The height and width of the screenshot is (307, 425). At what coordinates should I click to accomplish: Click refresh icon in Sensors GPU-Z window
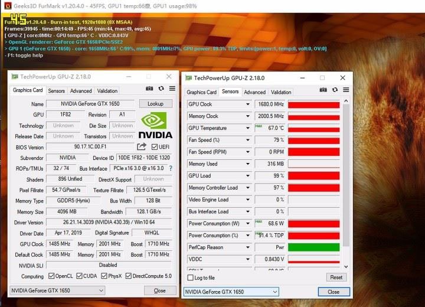(335, 90)
